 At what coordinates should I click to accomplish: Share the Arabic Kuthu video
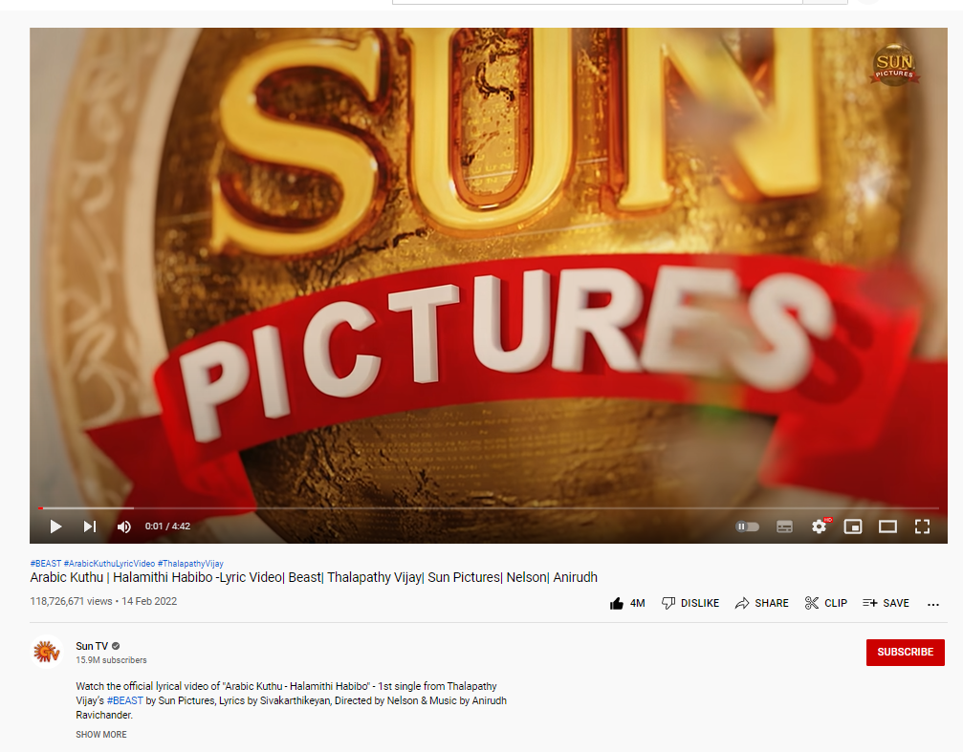tap(761, 603)
